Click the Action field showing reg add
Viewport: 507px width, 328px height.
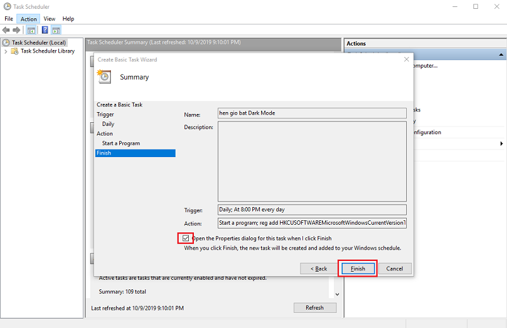tap(312, 223)
